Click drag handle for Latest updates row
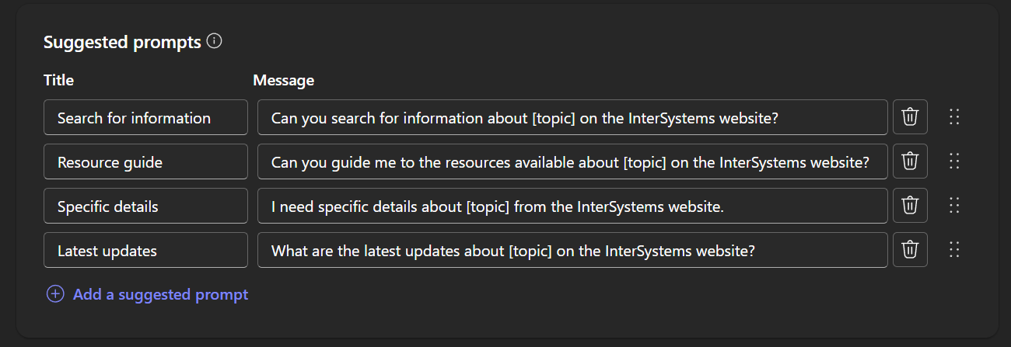The width and height of the screenshot is (1011, 347). pyautogui.click(x=955, y=250)
